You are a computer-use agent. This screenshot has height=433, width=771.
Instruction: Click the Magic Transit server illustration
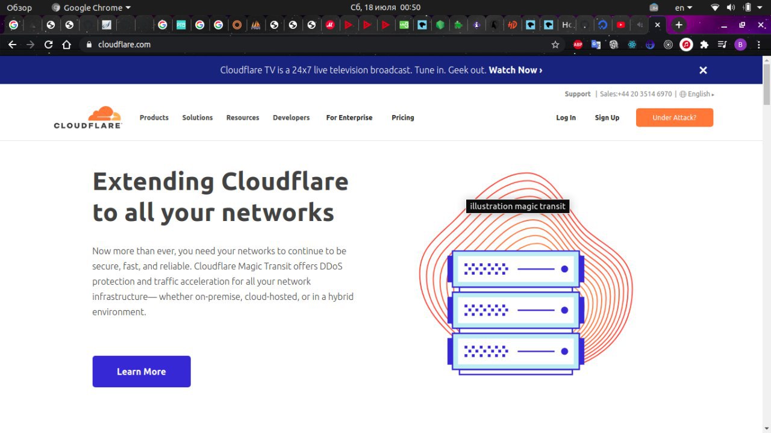coord(525,274)
